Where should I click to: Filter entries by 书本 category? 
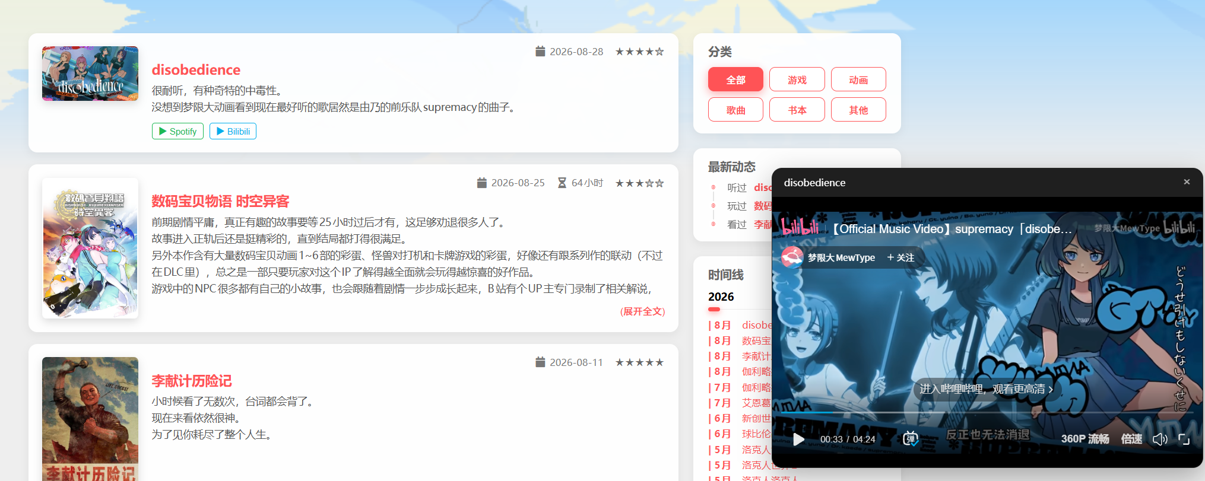pyautogui.click(x=797, y=110)
